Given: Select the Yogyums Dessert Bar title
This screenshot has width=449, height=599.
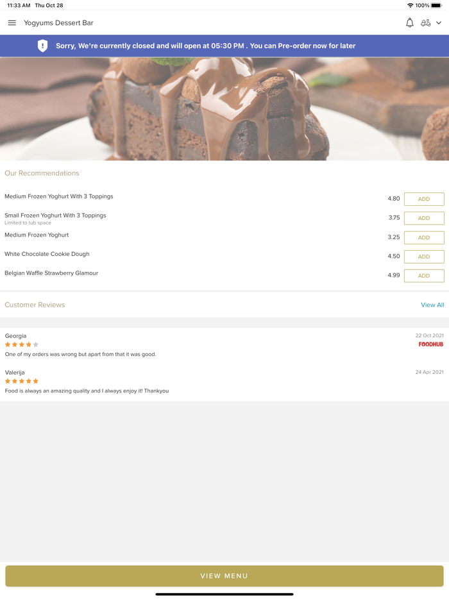Looking at the screenshot, I should click(58, 23).
